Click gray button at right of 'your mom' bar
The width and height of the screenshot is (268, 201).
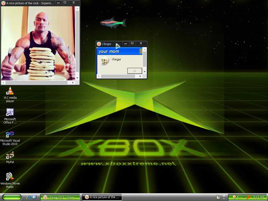pos(141,51)
